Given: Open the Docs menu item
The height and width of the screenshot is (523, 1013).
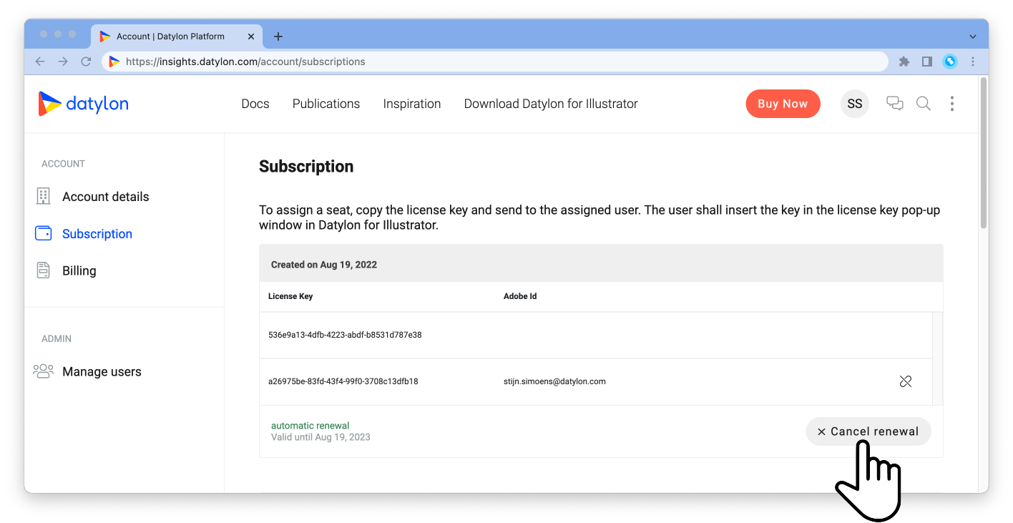Looking at the screenshot, I should click(255, 104).
